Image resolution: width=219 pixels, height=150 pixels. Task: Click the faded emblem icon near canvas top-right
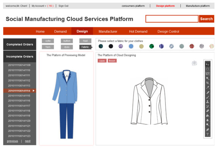(x=194, y=63)
